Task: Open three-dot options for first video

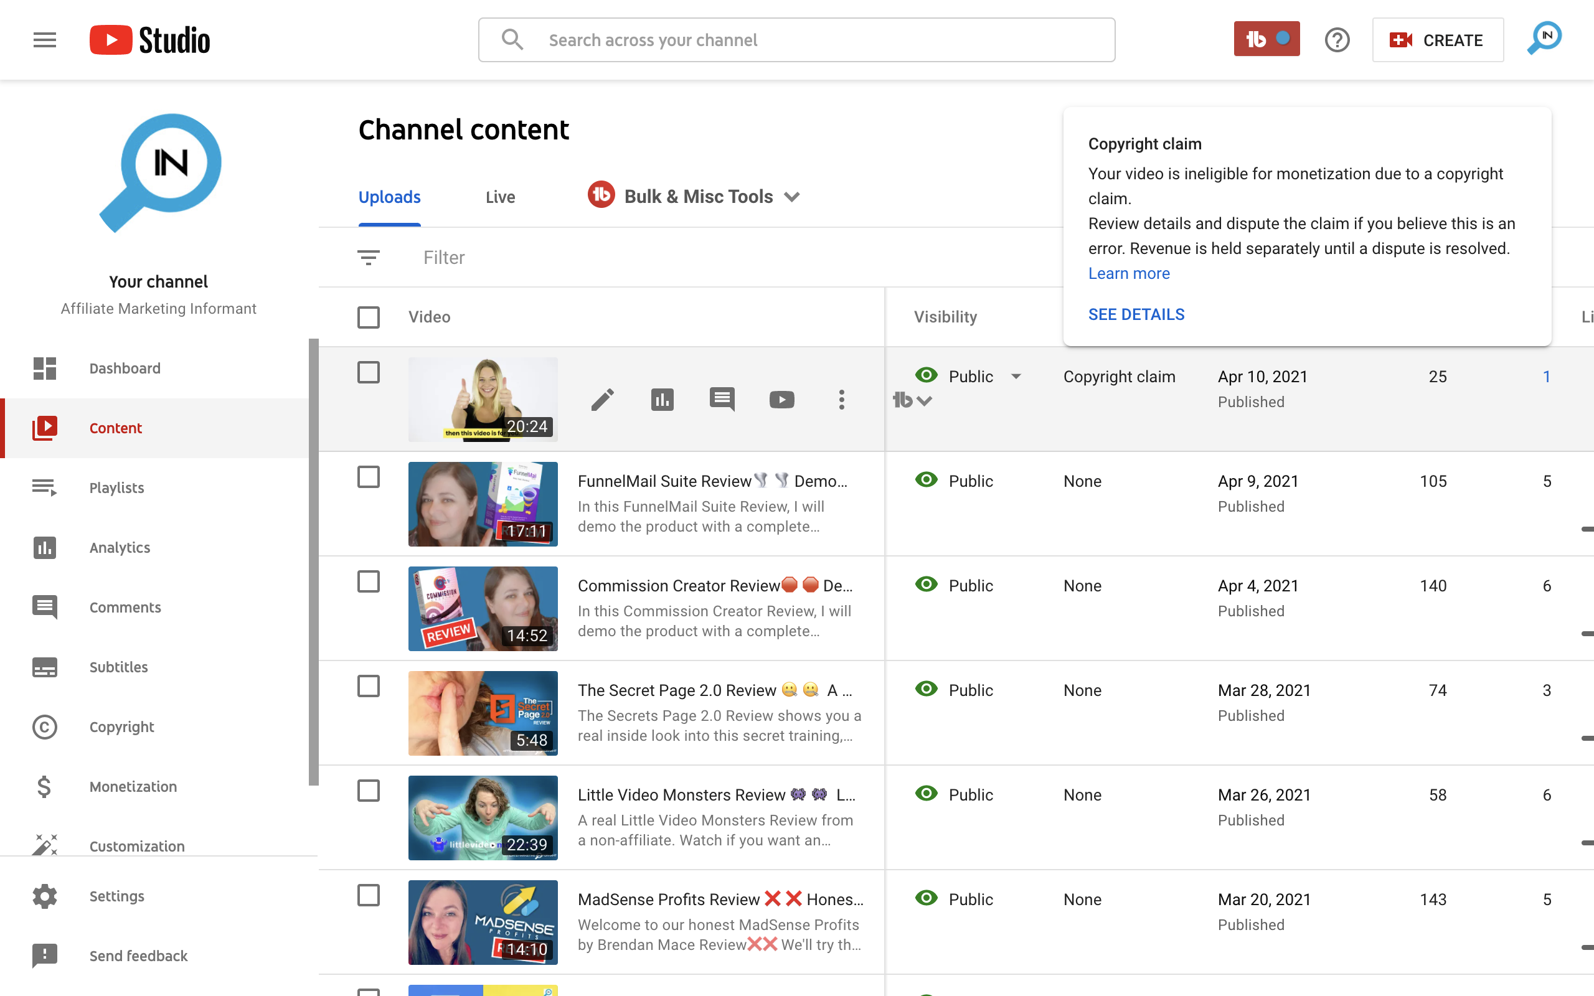Action: pos(841,399)
